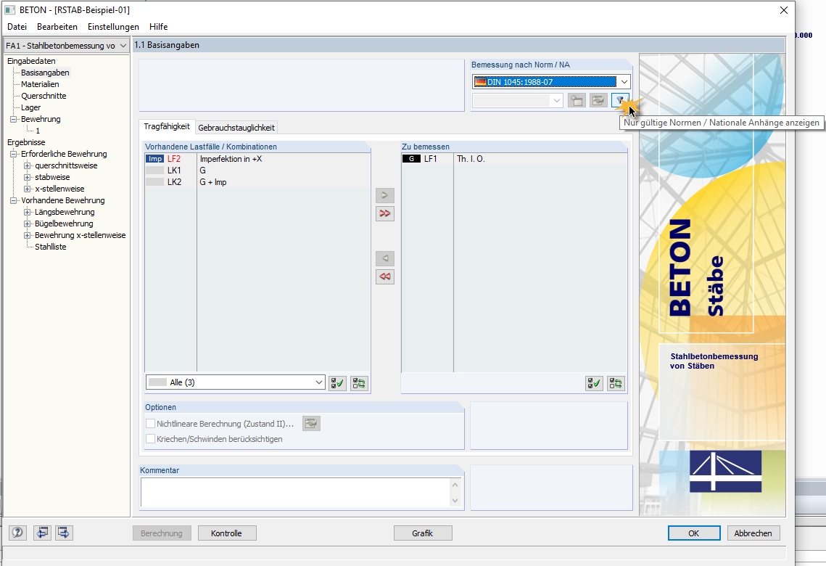Open the Alle (3) filter dropdown

tap(318, 382)
